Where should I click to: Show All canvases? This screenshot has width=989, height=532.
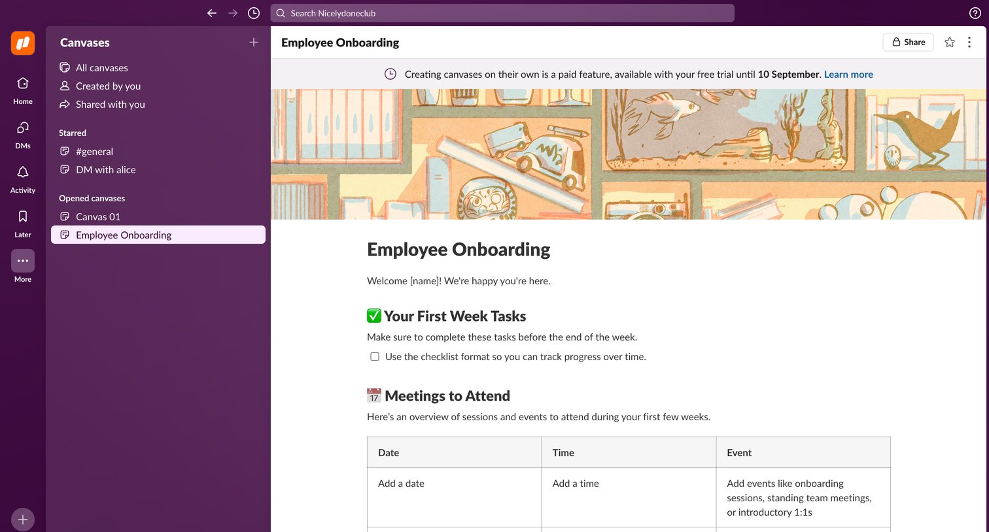point(158,68)
